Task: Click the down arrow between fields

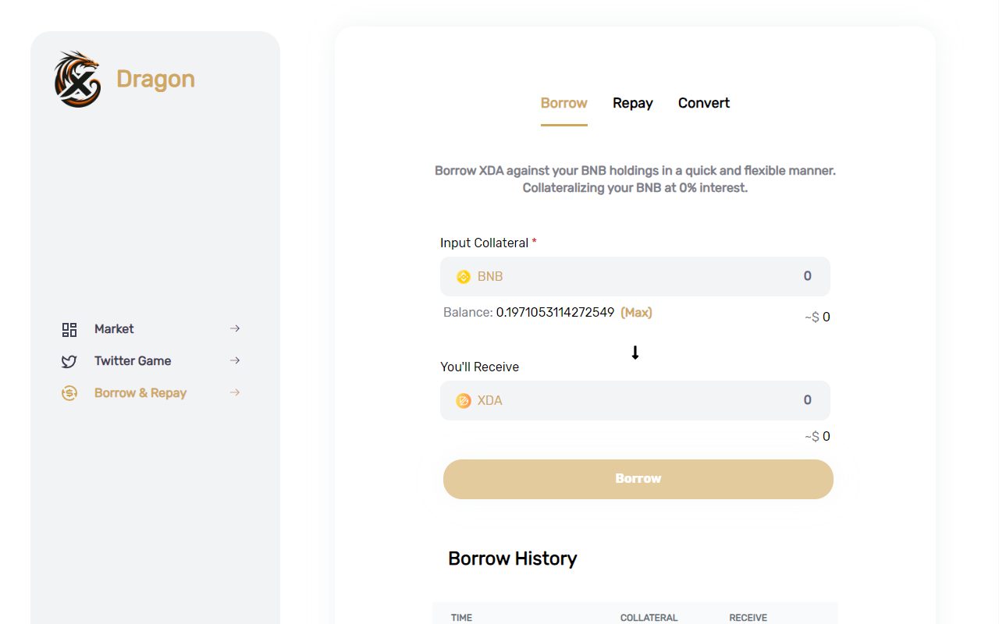Action: pyautogui.click(x=635, y=353)
